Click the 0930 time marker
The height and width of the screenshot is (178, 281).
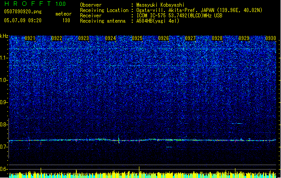(271, 38)
